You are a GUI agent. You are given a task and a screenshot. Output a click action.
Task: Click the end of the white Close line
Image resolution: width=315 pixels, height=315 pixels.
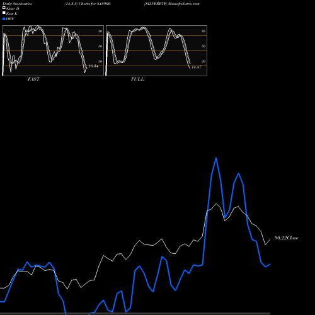(x=270, y=239)
